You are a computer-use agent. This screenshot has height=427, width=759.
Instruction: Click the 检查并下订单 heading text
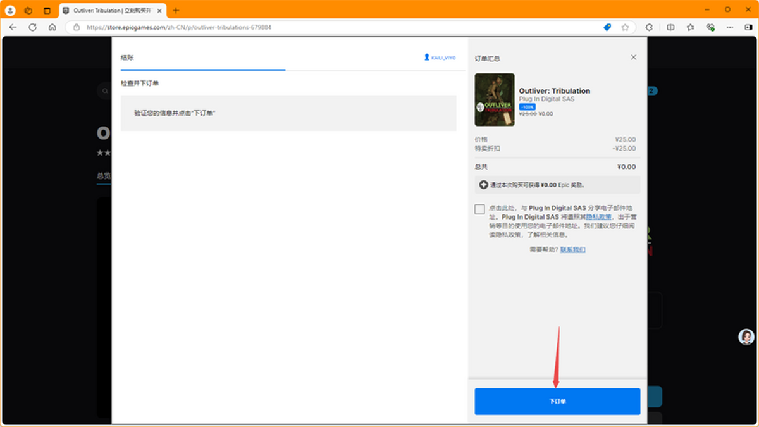click(x=140, y=84)
